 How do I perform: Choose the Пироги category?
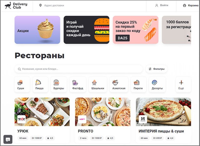(x=138, y=84)
